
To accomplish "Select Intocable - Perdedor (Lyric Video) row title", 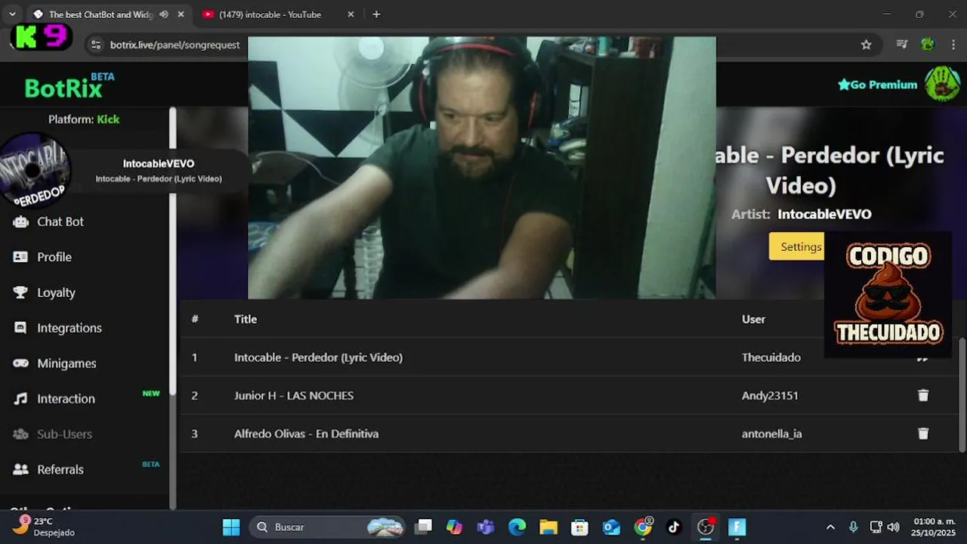I will (x=318, y=357).
